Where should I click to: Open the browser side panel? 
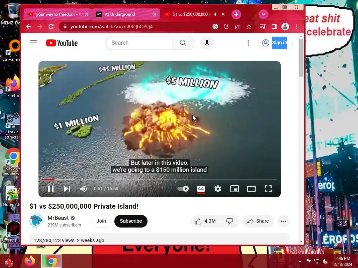click(274, 27)
